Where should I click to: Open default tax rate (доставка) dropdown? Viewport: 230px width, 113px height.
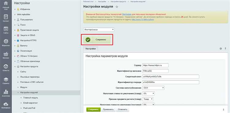pyautogui.click(x=148, y=104)
